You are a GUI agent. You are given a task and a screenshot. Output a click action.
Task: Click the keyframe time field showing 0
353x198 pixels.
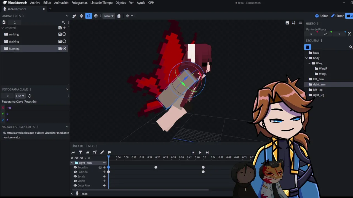pyautogui.click(x=7, y=96)
